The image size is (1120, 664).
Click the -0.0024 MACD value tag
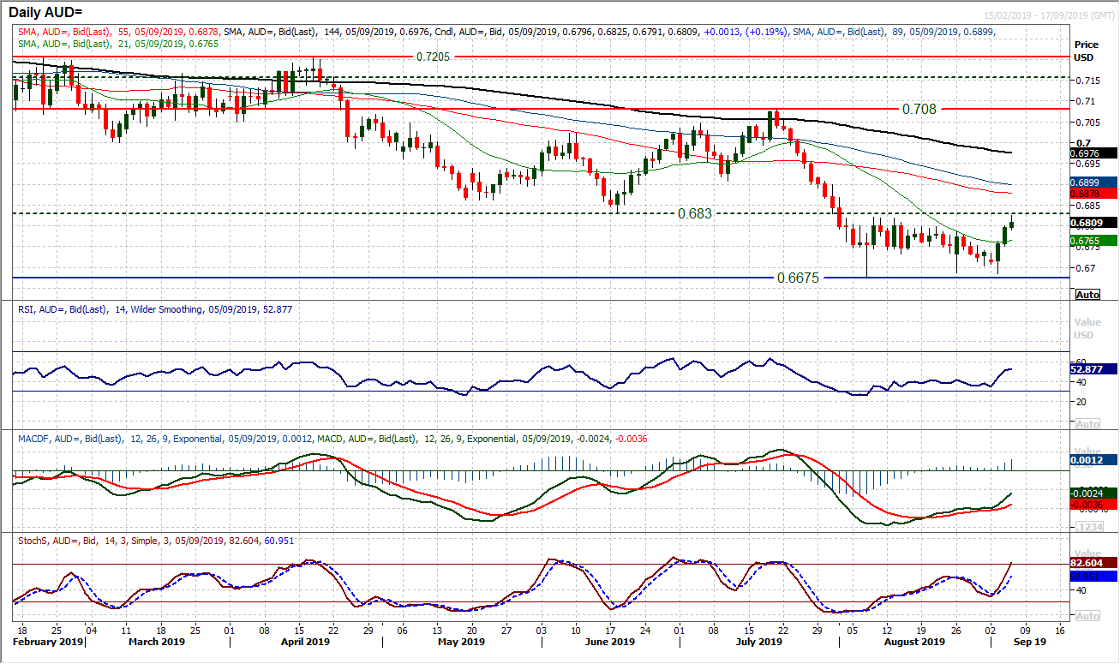(1093, 493)
